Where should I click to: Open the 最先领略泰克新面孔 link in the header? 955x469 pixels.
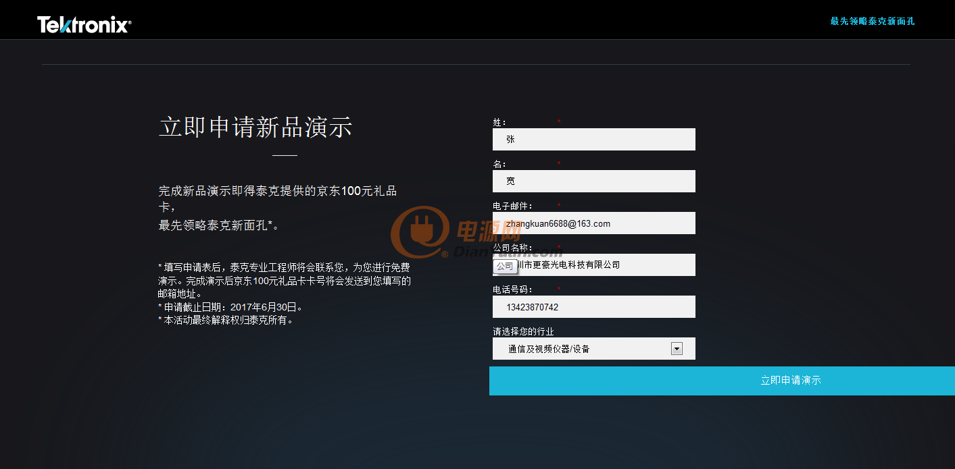point(873,21)
